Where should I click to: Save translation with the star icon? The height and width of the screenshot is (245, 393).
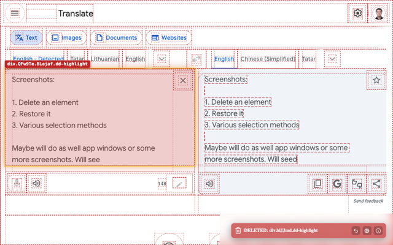pyautogui.click(x=376, y=80)
